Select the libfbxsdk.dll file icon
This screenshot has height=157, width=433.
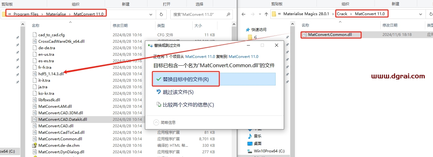click(35, 100)
